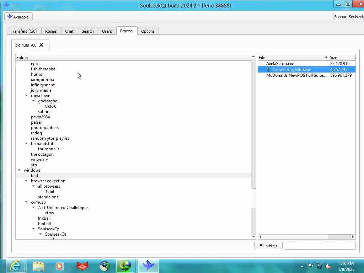Click file list horizontal scrollbar left arrow
Screen dimensions: 364x273
(261, 237)
